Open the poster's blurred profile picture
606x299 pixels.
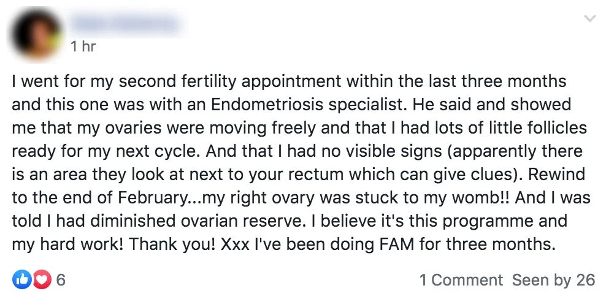pyautogui.click(x=37, y=34)
